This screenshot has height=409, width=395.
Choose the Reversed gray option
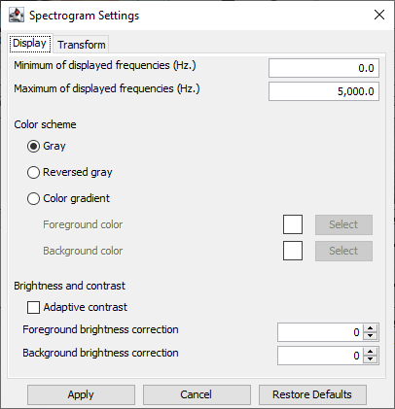(x=33, y=172)
